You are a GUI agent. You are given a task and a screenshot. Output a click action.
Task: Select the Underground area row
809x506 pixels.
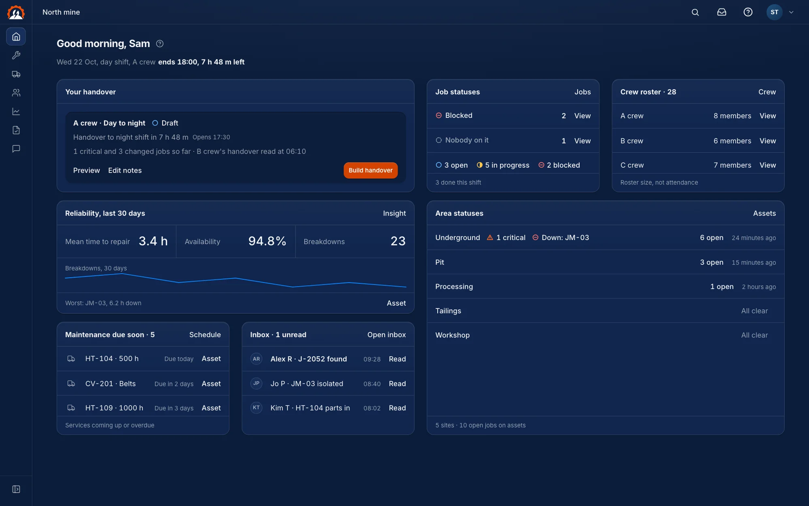coord(606,238)
